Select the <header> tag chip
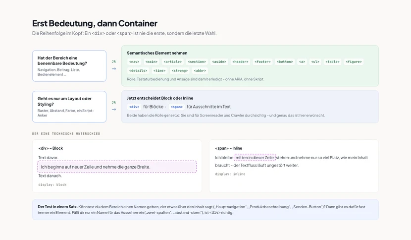 coord(240,61)
